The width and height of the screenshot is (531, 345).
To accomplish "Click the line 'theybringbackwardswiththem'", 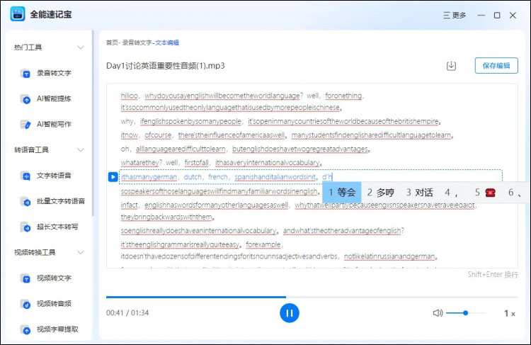I will click(167, 217).
